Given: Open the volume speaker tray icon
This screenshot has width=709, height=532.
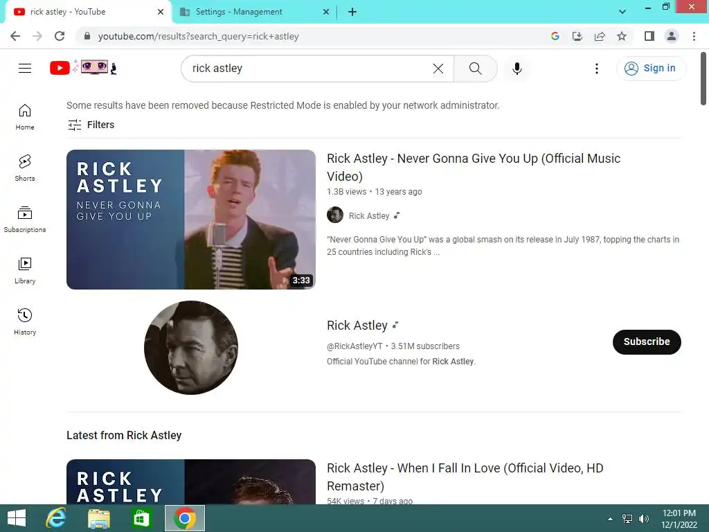Looking at the screenshot, I should point(644,518).
